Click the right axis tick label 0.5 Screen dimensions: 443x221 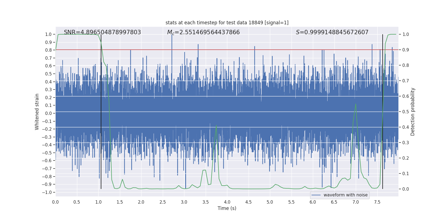click(x=406, y=112)
